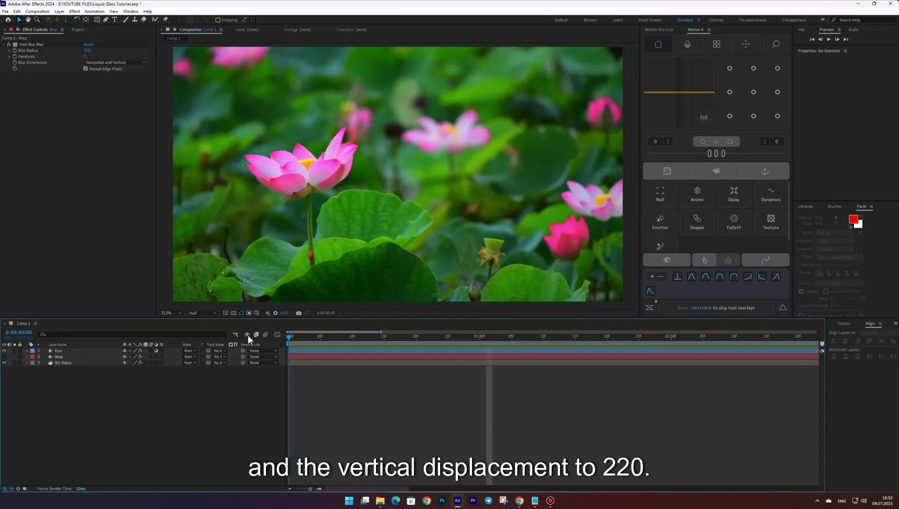Viewport: 899px width, 509px height.
Task: Click the search magnifier in Motion 4 panel
Action: [x=776, y=44]
